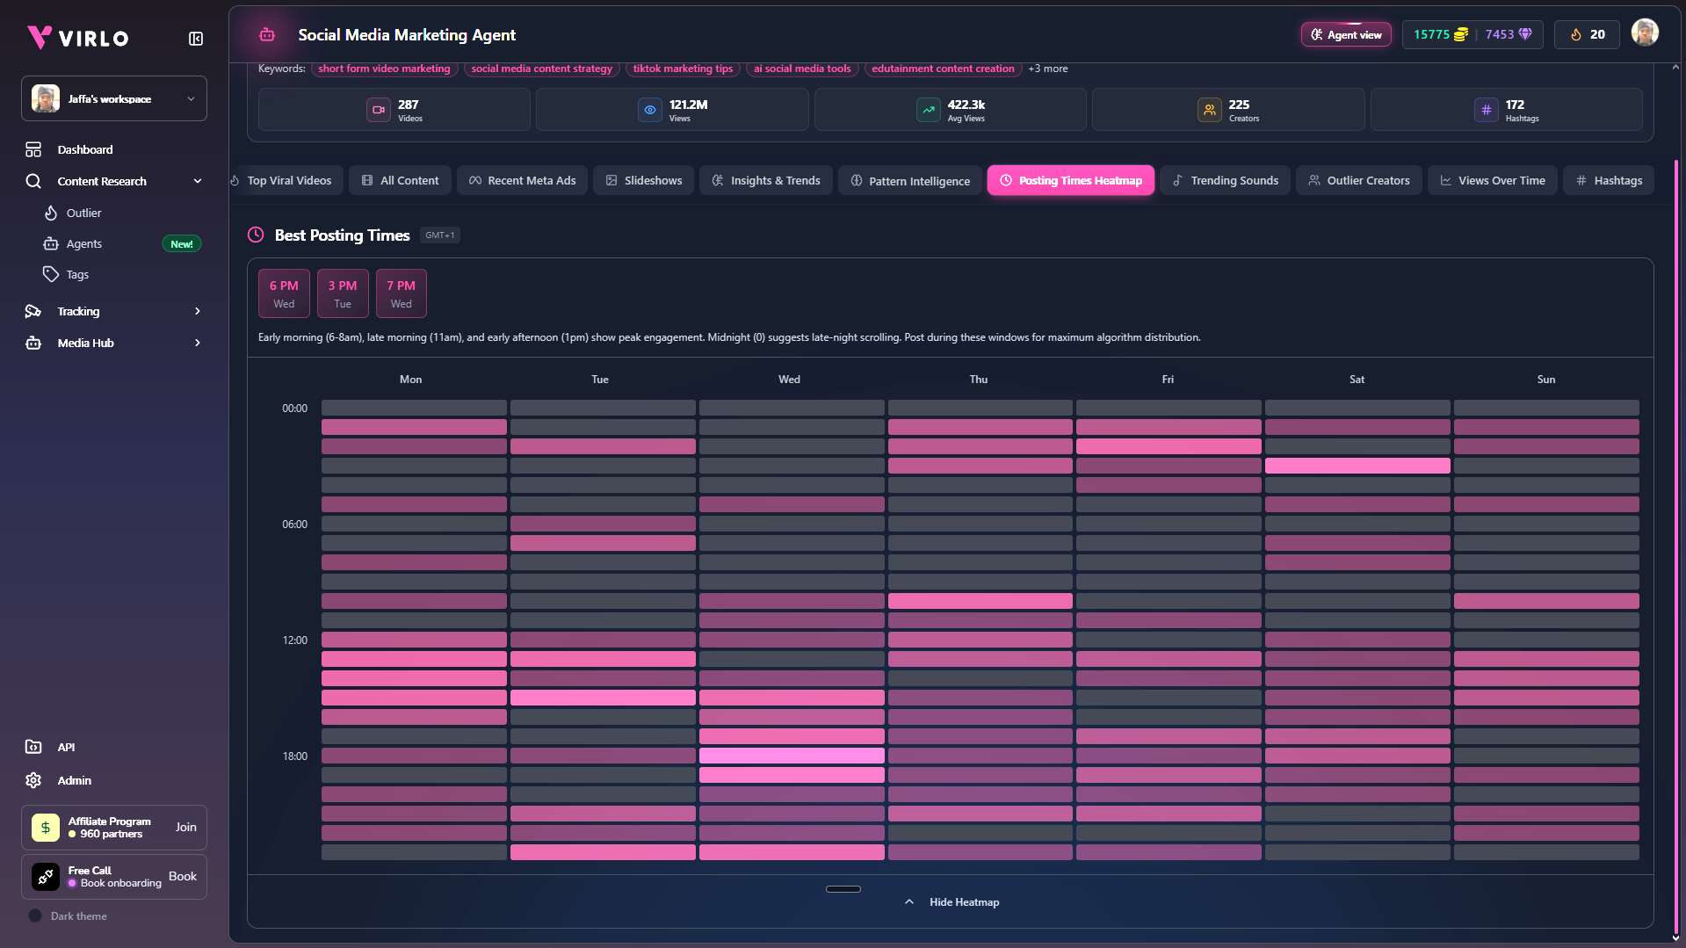
Task: Click the Media Hub icon
Action: [33, 343]
